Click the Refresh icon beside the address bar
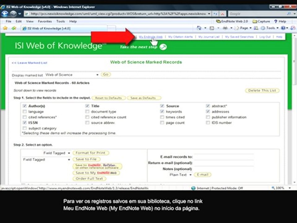The image size is (297, 223). coord(215,14)
